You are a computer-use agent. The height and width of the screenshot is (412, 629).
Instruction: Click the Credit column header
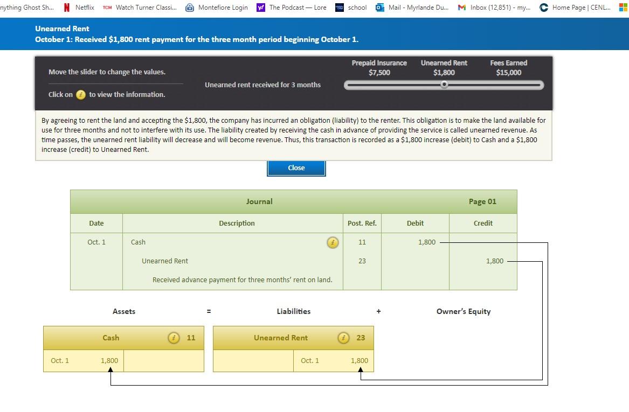tap(483, 223)
